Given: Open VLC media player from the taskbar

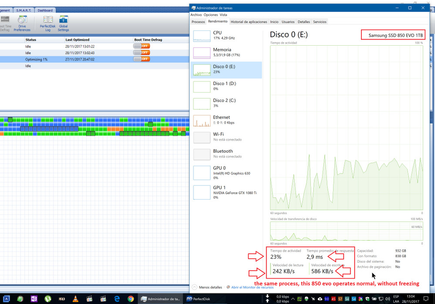Looking at the screenshot, I should (x=75, y=299).
